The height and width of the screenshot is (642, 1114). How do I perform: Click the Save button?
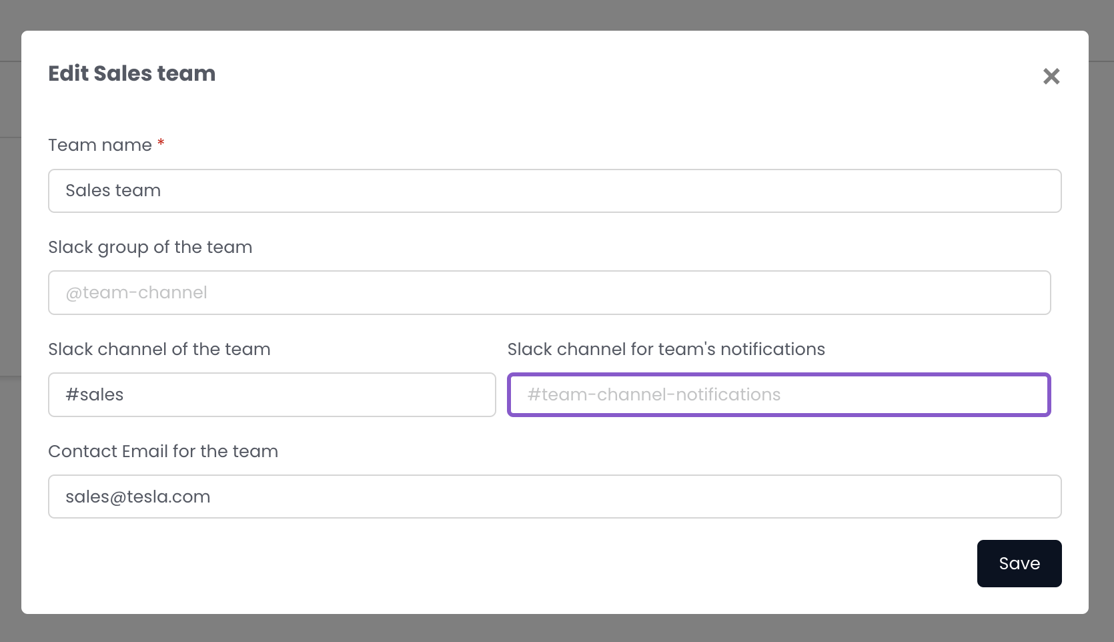click(x=1019, y=563)
